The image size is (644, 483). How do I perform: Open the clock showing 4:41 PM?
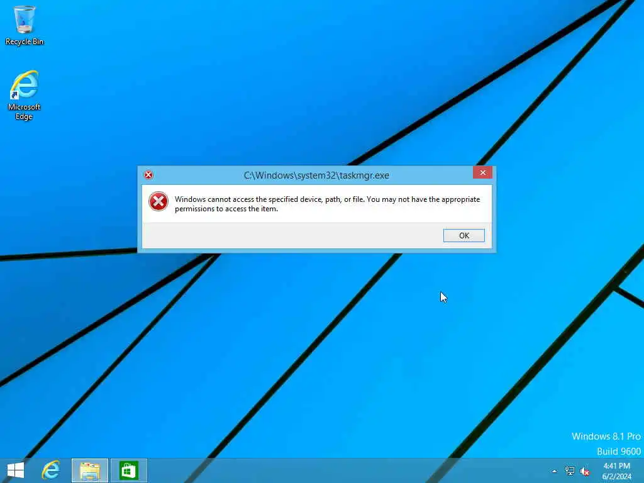(616, 470)
